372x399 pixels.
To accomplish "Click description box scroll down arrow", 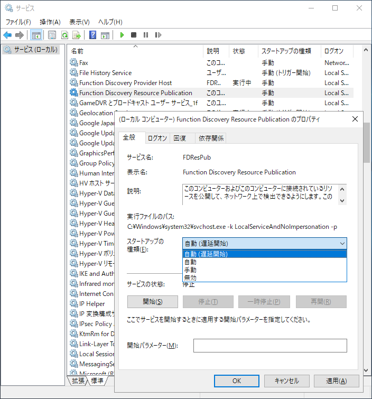I will 342,200.
